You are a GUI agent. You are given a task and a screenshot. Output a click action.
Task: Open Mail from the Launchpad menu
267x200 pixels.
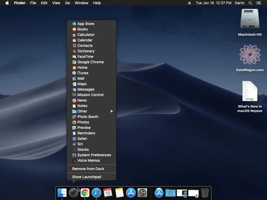[x=92, y=78]
